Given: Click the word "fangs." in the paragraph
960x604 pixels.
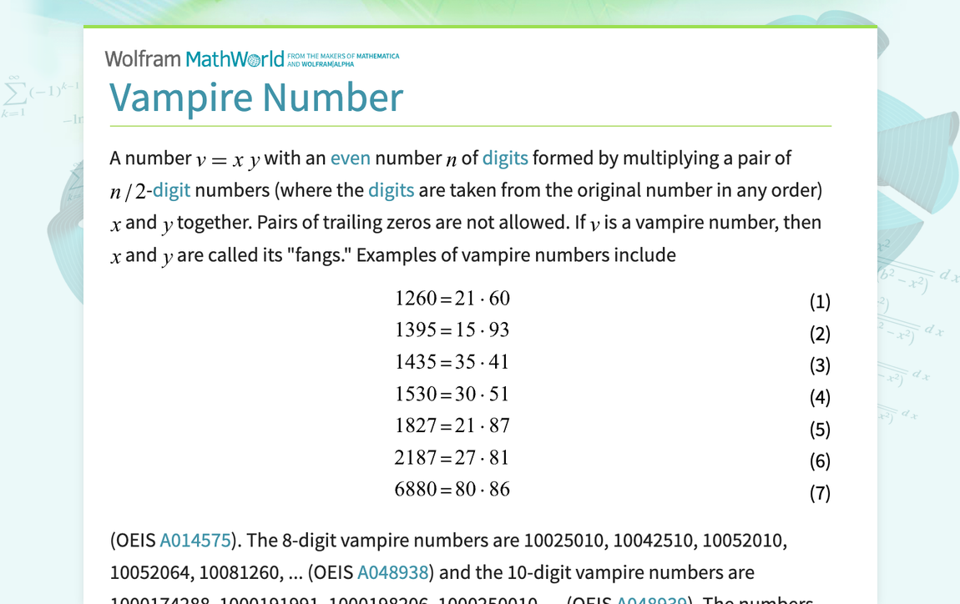Looking at the screenshot, I should click(319, 255).
